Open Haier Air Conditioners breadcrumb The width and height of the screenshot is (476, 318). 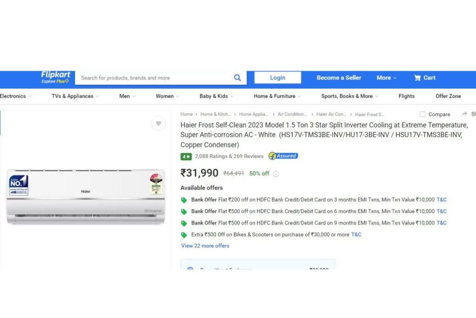coord(331,115)
